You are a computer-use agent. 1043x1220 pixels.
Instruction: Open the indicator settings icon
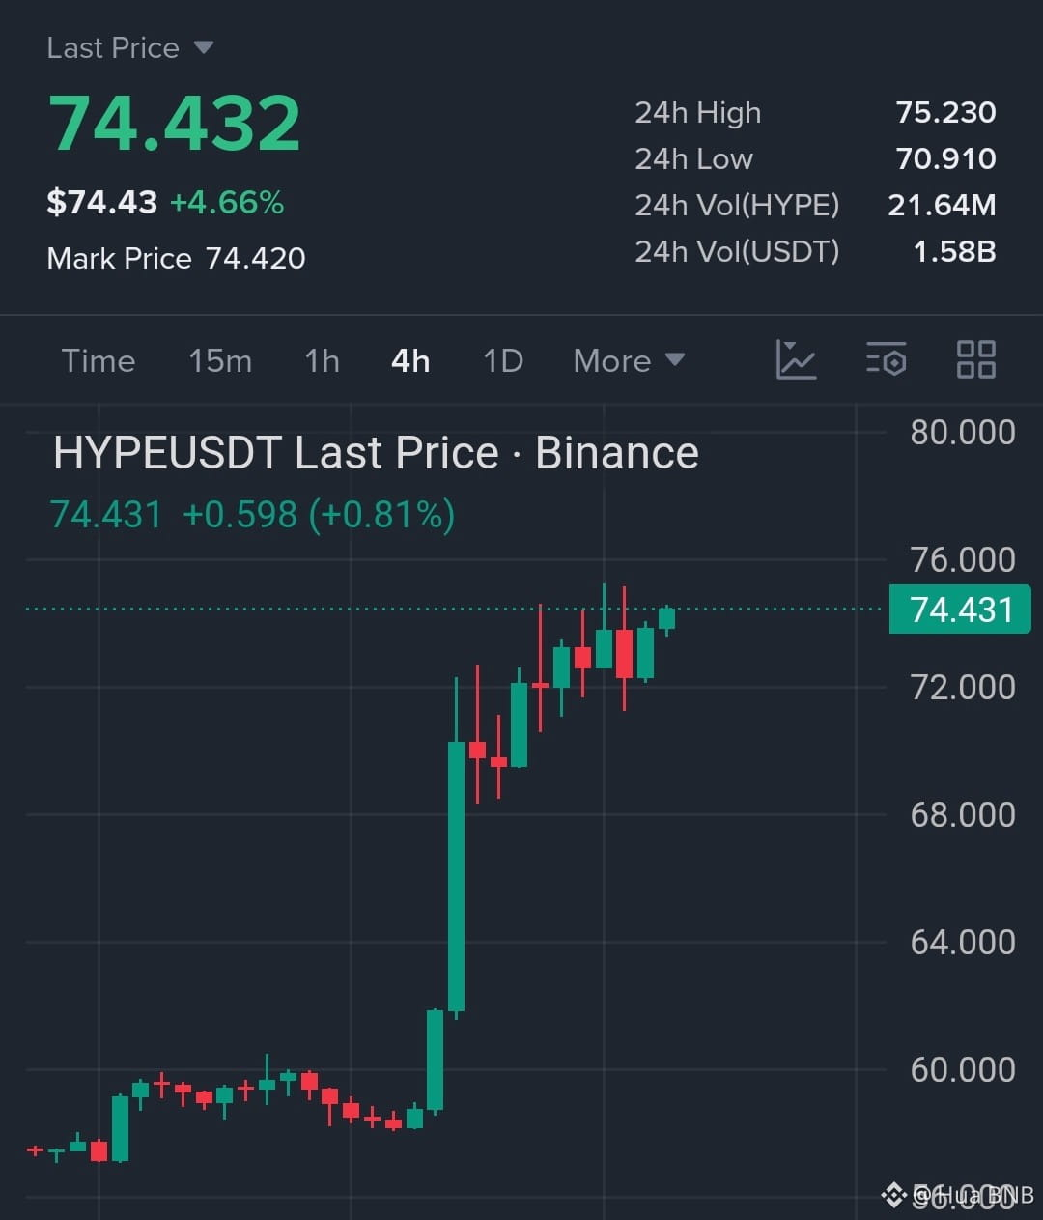click(x=886, y=359)
